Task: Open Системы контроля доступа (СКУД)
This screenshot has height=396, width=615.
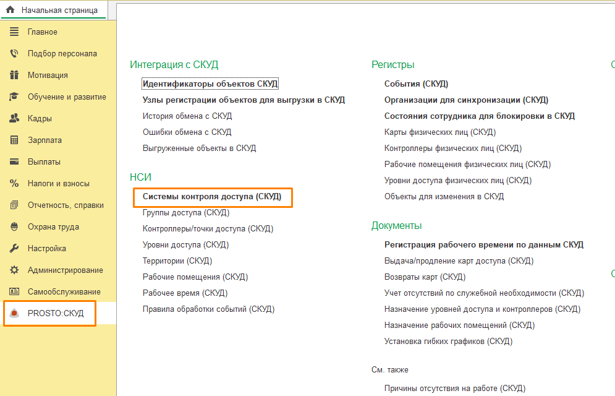Action: pos(211,196)
